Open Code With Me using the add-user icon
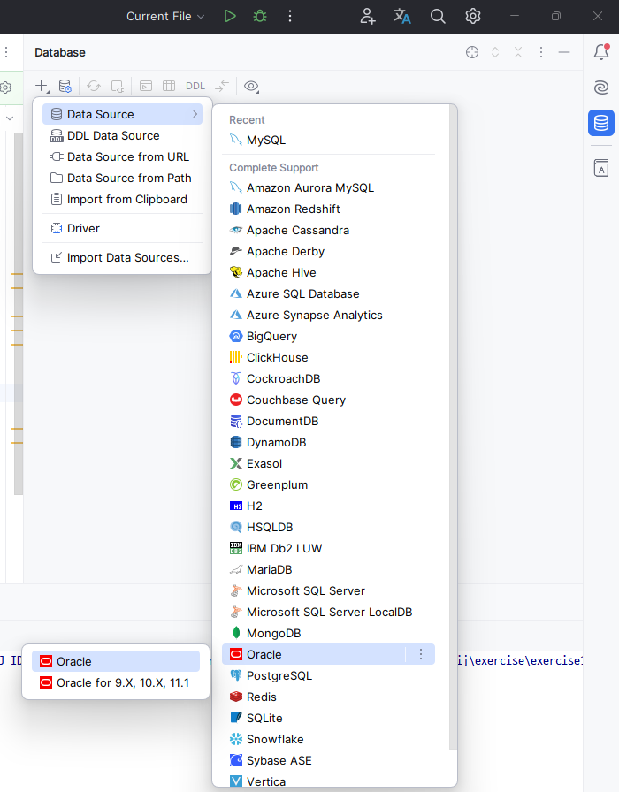 tap(367, 16)
